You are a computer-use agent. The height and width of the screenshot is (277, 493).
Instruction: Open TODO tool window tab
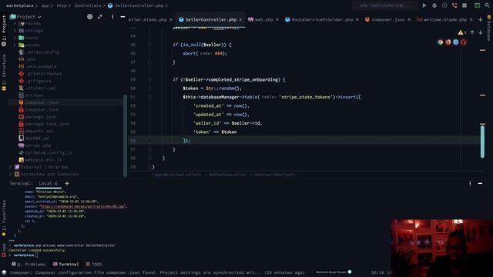click(x=94, y=264)
